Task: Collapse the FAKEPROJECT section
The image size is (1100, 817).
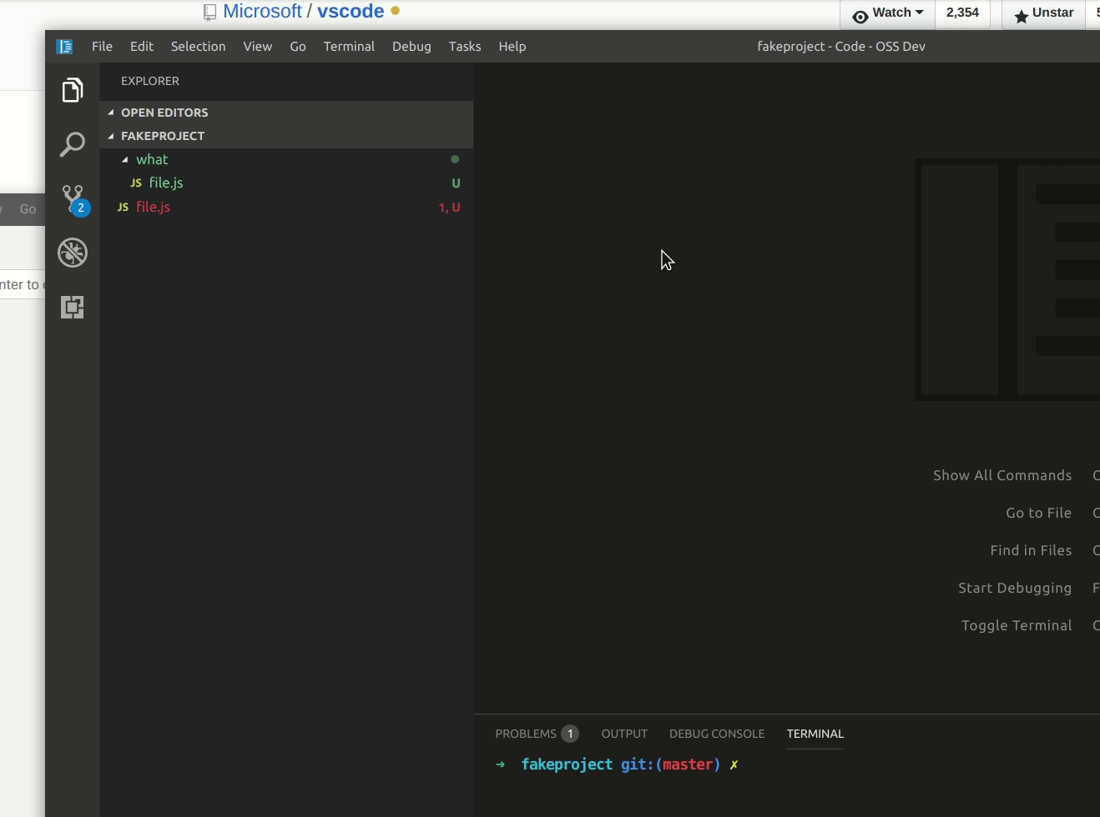Action: coord(111,136)
